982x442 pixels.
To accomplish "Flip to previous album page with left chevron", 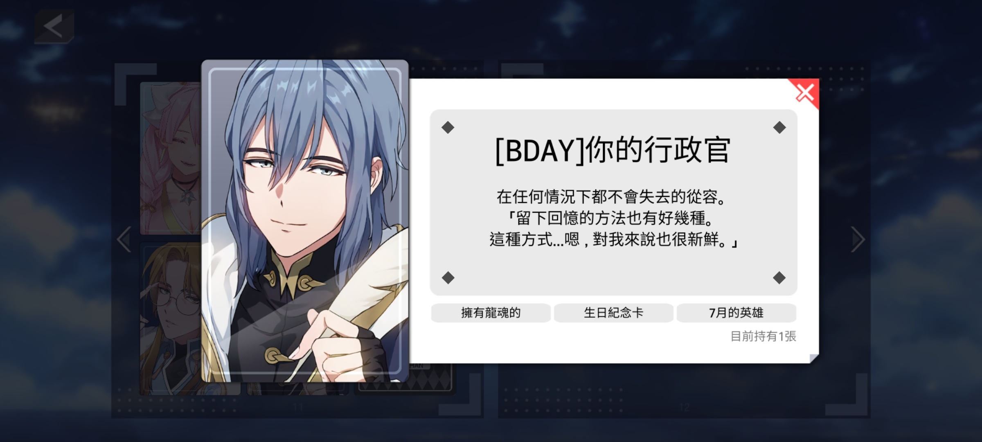I will click(124, 239).
